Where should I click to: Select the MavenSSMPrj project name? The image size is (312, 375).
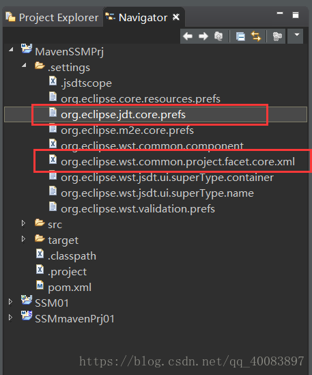click(x=70, y=52)
